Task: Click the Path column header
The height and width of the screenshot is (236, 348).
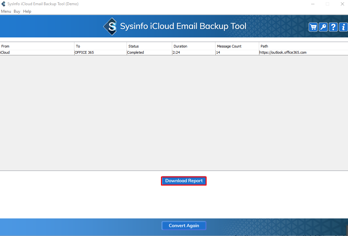Action: point(264,46)
